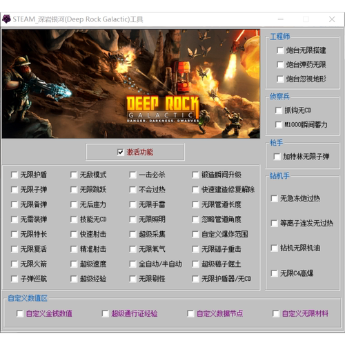
Task: Tick the 无敌模式 checkbox
Action: 74,175
